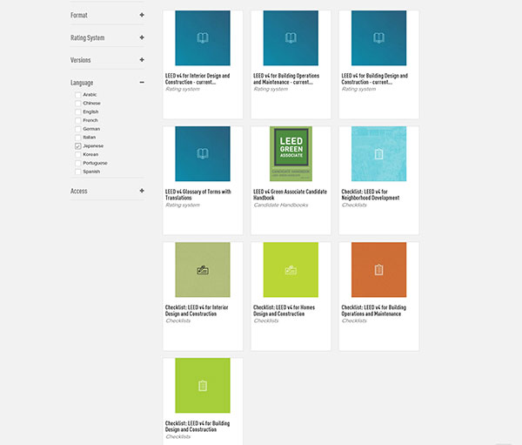Open Checklist: LEED v4 for Building Design link

click(x=197, y=427)
